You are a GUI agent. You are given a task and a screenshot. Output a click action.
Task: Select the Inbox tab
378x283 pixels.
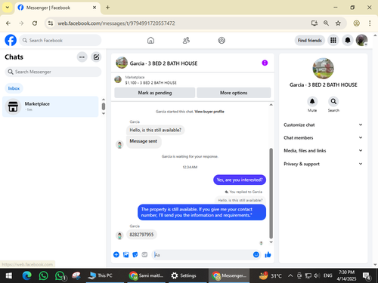pos(14,88)
